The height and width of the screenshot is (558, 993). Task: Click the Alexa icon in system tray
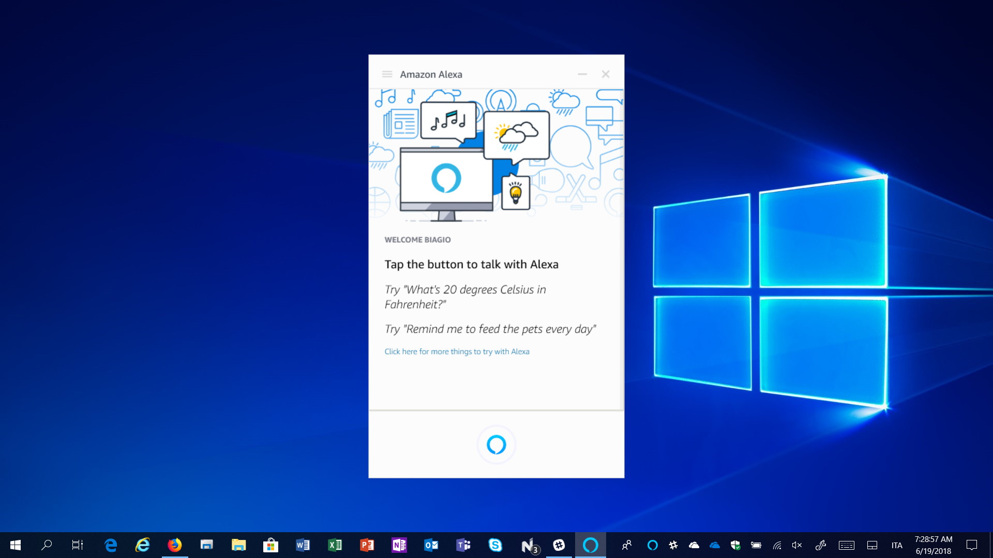click(x=653, y=545)
